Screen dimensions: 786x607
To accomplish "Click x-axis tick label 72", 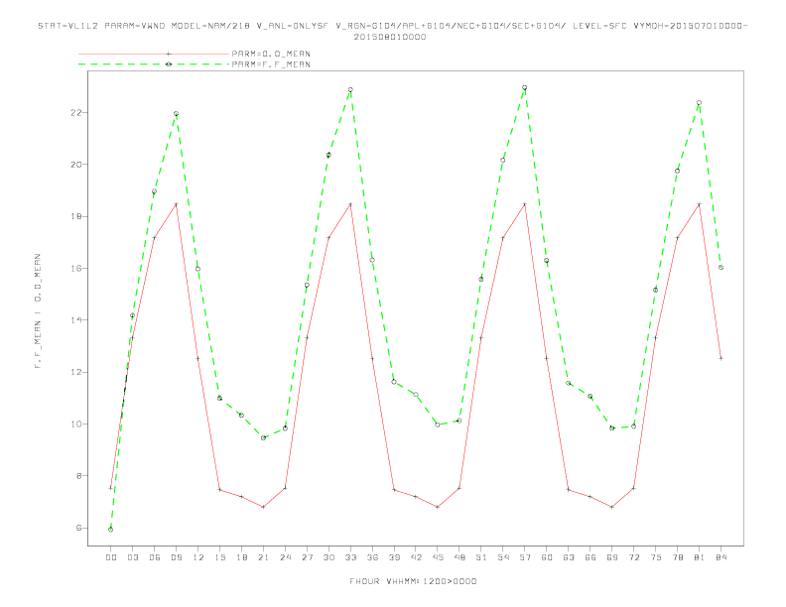I will [633, 557].
